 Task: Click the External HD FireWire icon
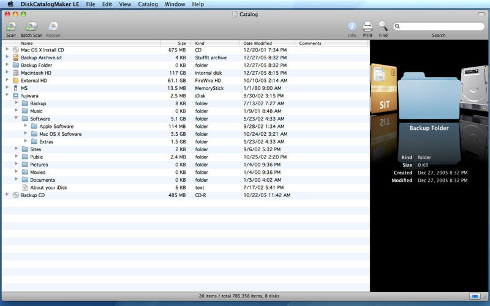(x=16, y=80)
